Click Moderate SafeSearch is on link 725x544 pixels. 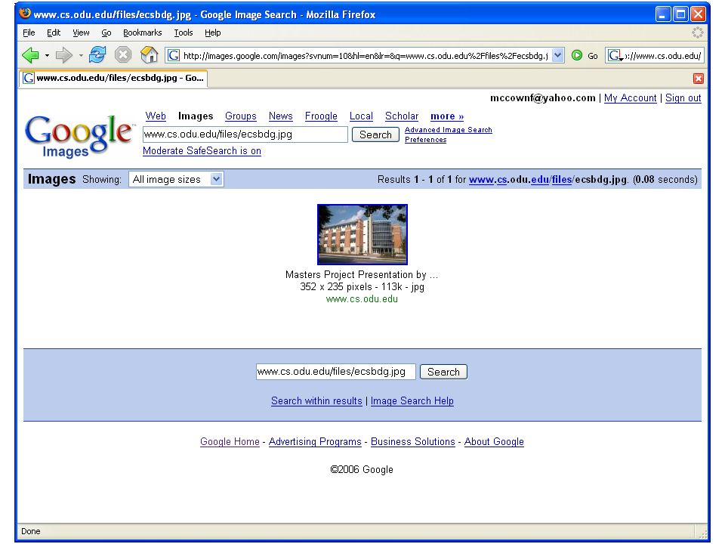202,151
